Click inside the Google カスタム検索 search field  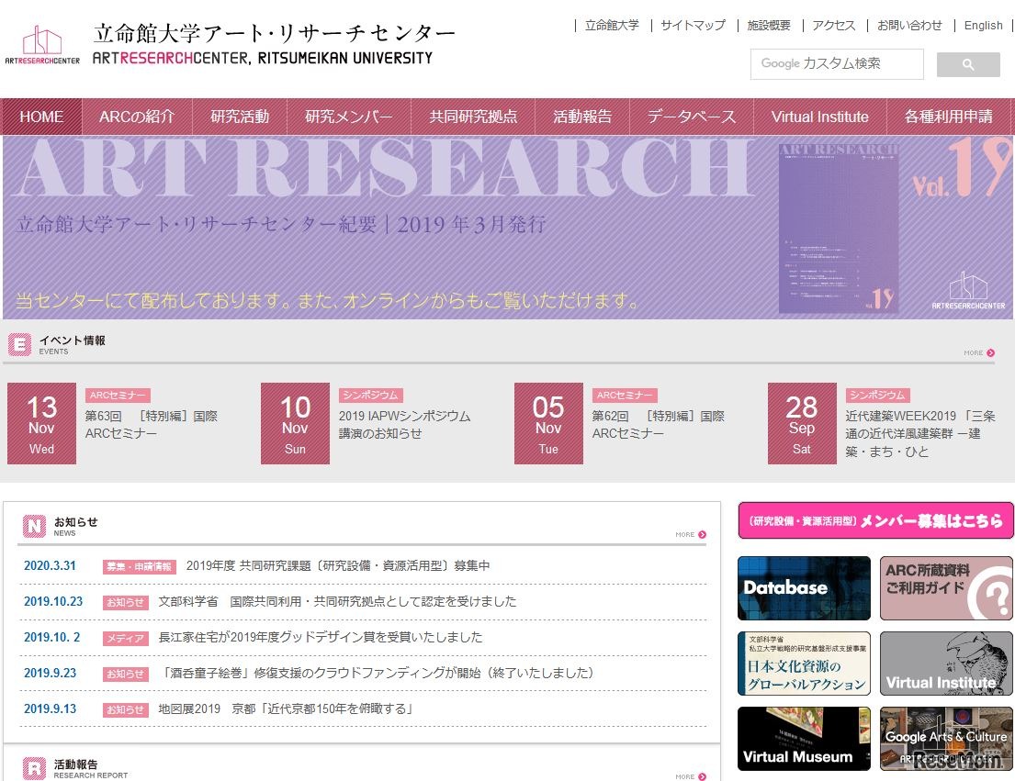pos(836,64)
